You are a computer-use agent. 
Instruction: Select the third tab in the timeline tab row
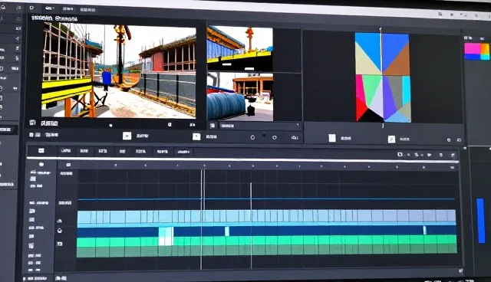[x=103, y=151]
